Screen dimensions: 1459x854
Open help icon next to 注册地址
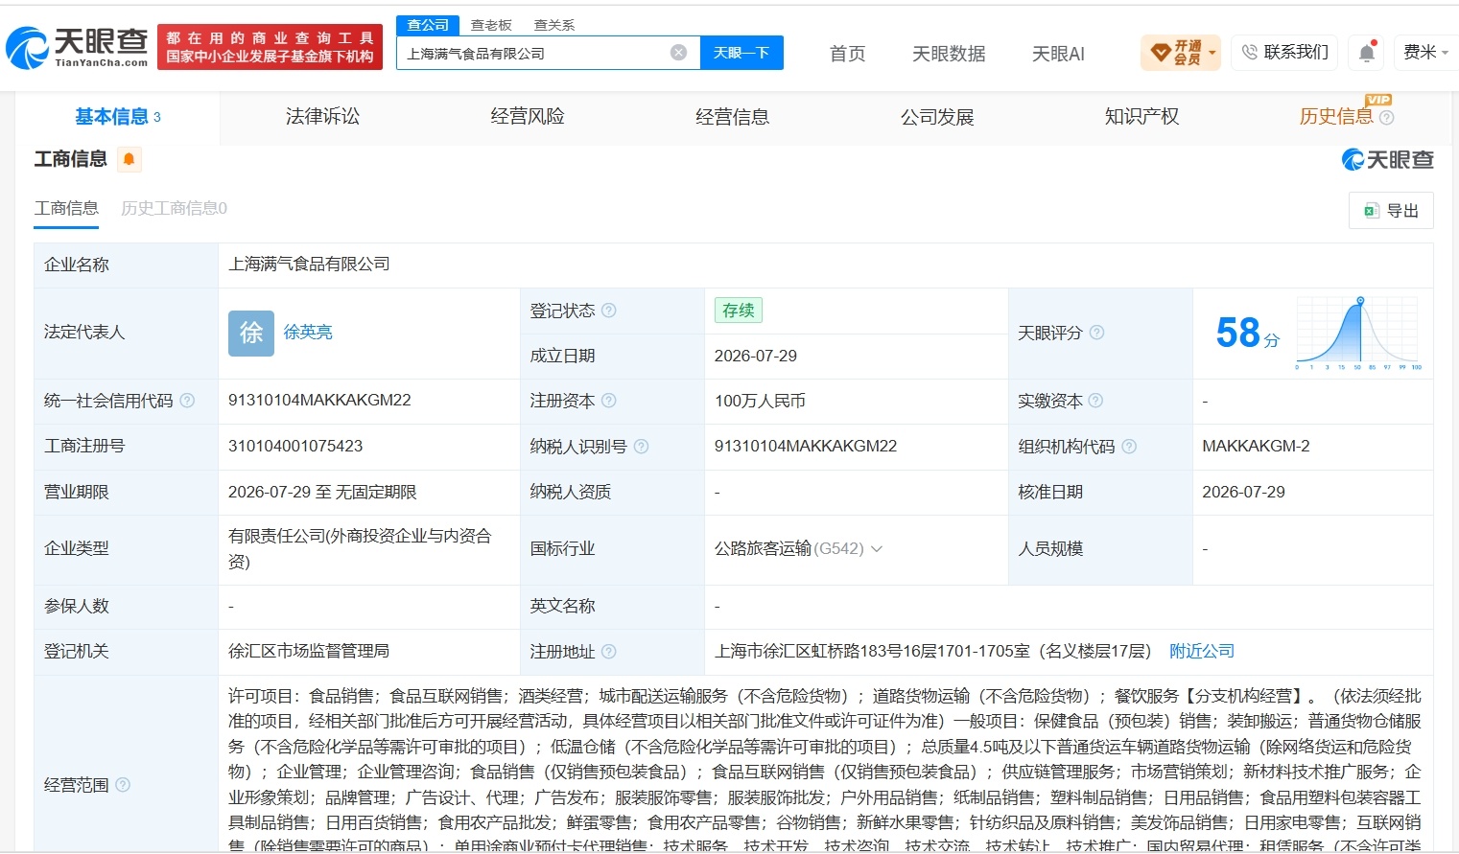(x=608, y=652)
